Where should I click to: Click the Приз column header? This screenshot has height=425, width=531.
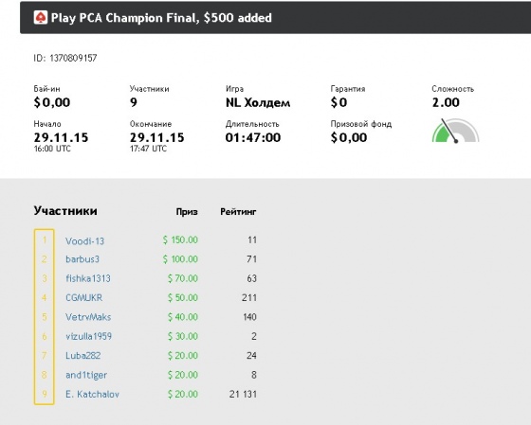[187, 212]
